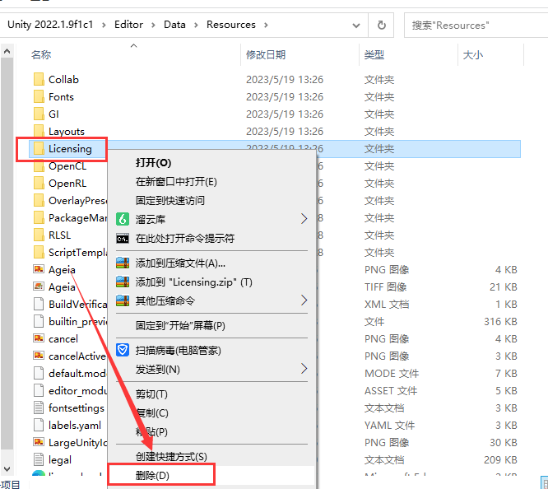
Task: Click the Licensing folder icon
Action: click(39, 149)
